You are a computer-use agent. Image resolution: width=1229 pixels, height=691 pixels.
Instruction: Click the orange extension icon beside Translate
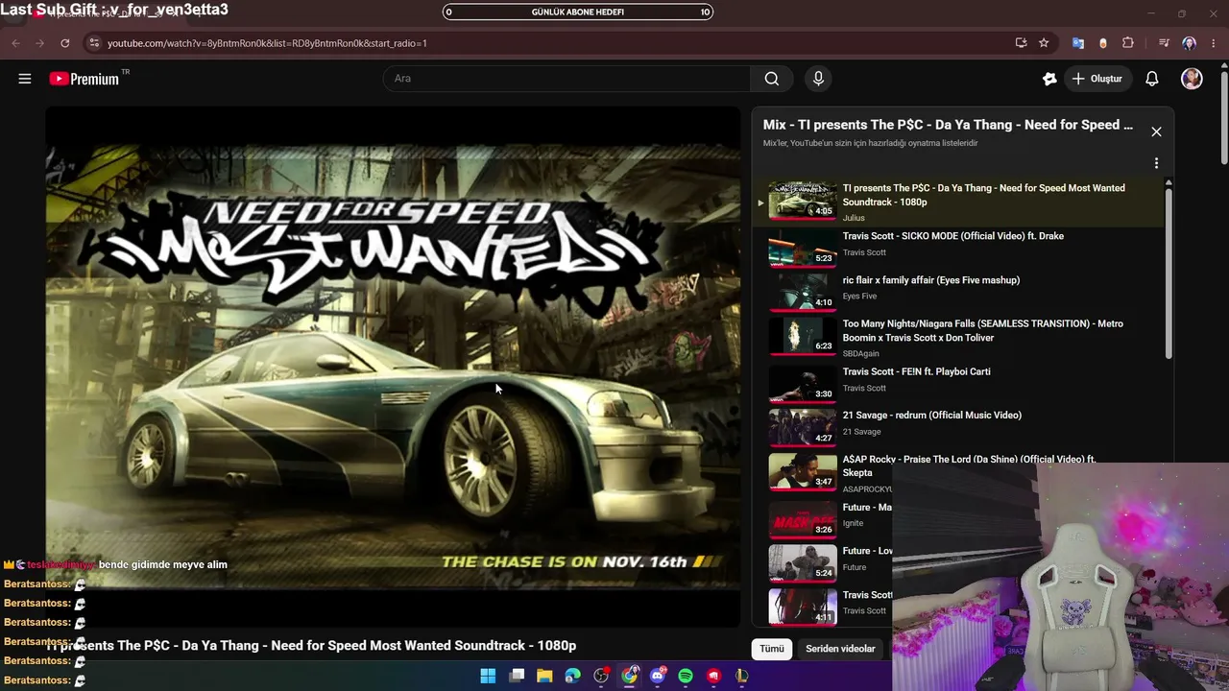click(x=1103, y=43)
